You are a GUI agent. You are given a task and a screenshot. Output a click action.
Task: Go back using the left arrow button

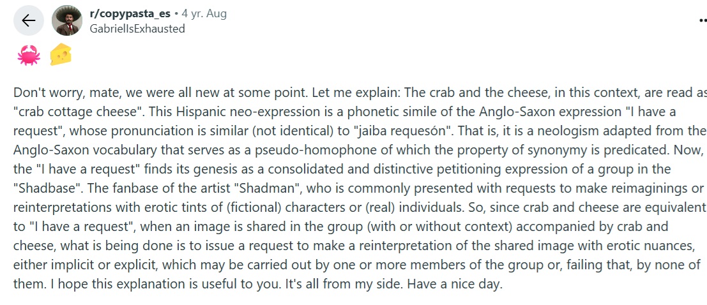pyautogui.click(x=28, y=20)
